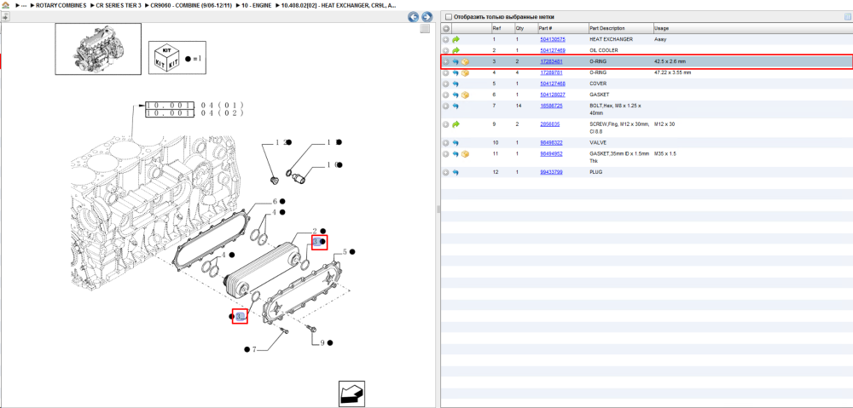The image size is (853, 408).
Task: Click blue arrow icon for PLUG row
Action: coord(456,172)
